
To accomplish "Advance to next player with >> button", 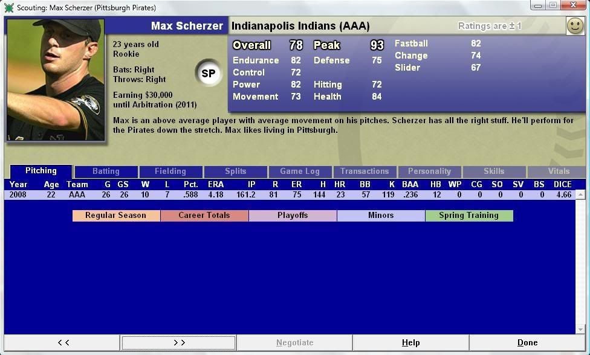I will pos(179,343).
